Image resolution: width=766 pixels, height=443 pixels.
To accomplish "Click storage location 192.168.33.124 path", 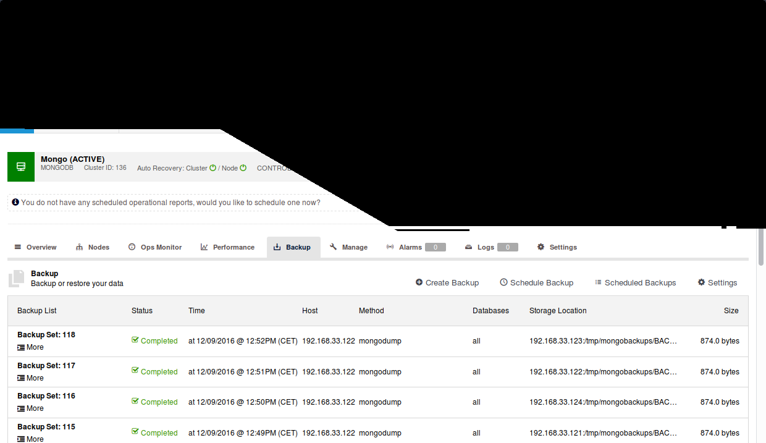I will click(603, 402).
